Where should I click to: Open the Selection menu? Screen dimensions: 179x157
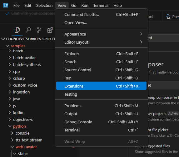[44, 6]
